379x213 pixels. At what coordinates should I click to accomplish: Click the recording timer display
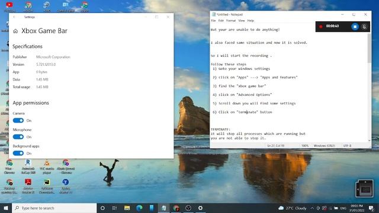click(332, 26)
